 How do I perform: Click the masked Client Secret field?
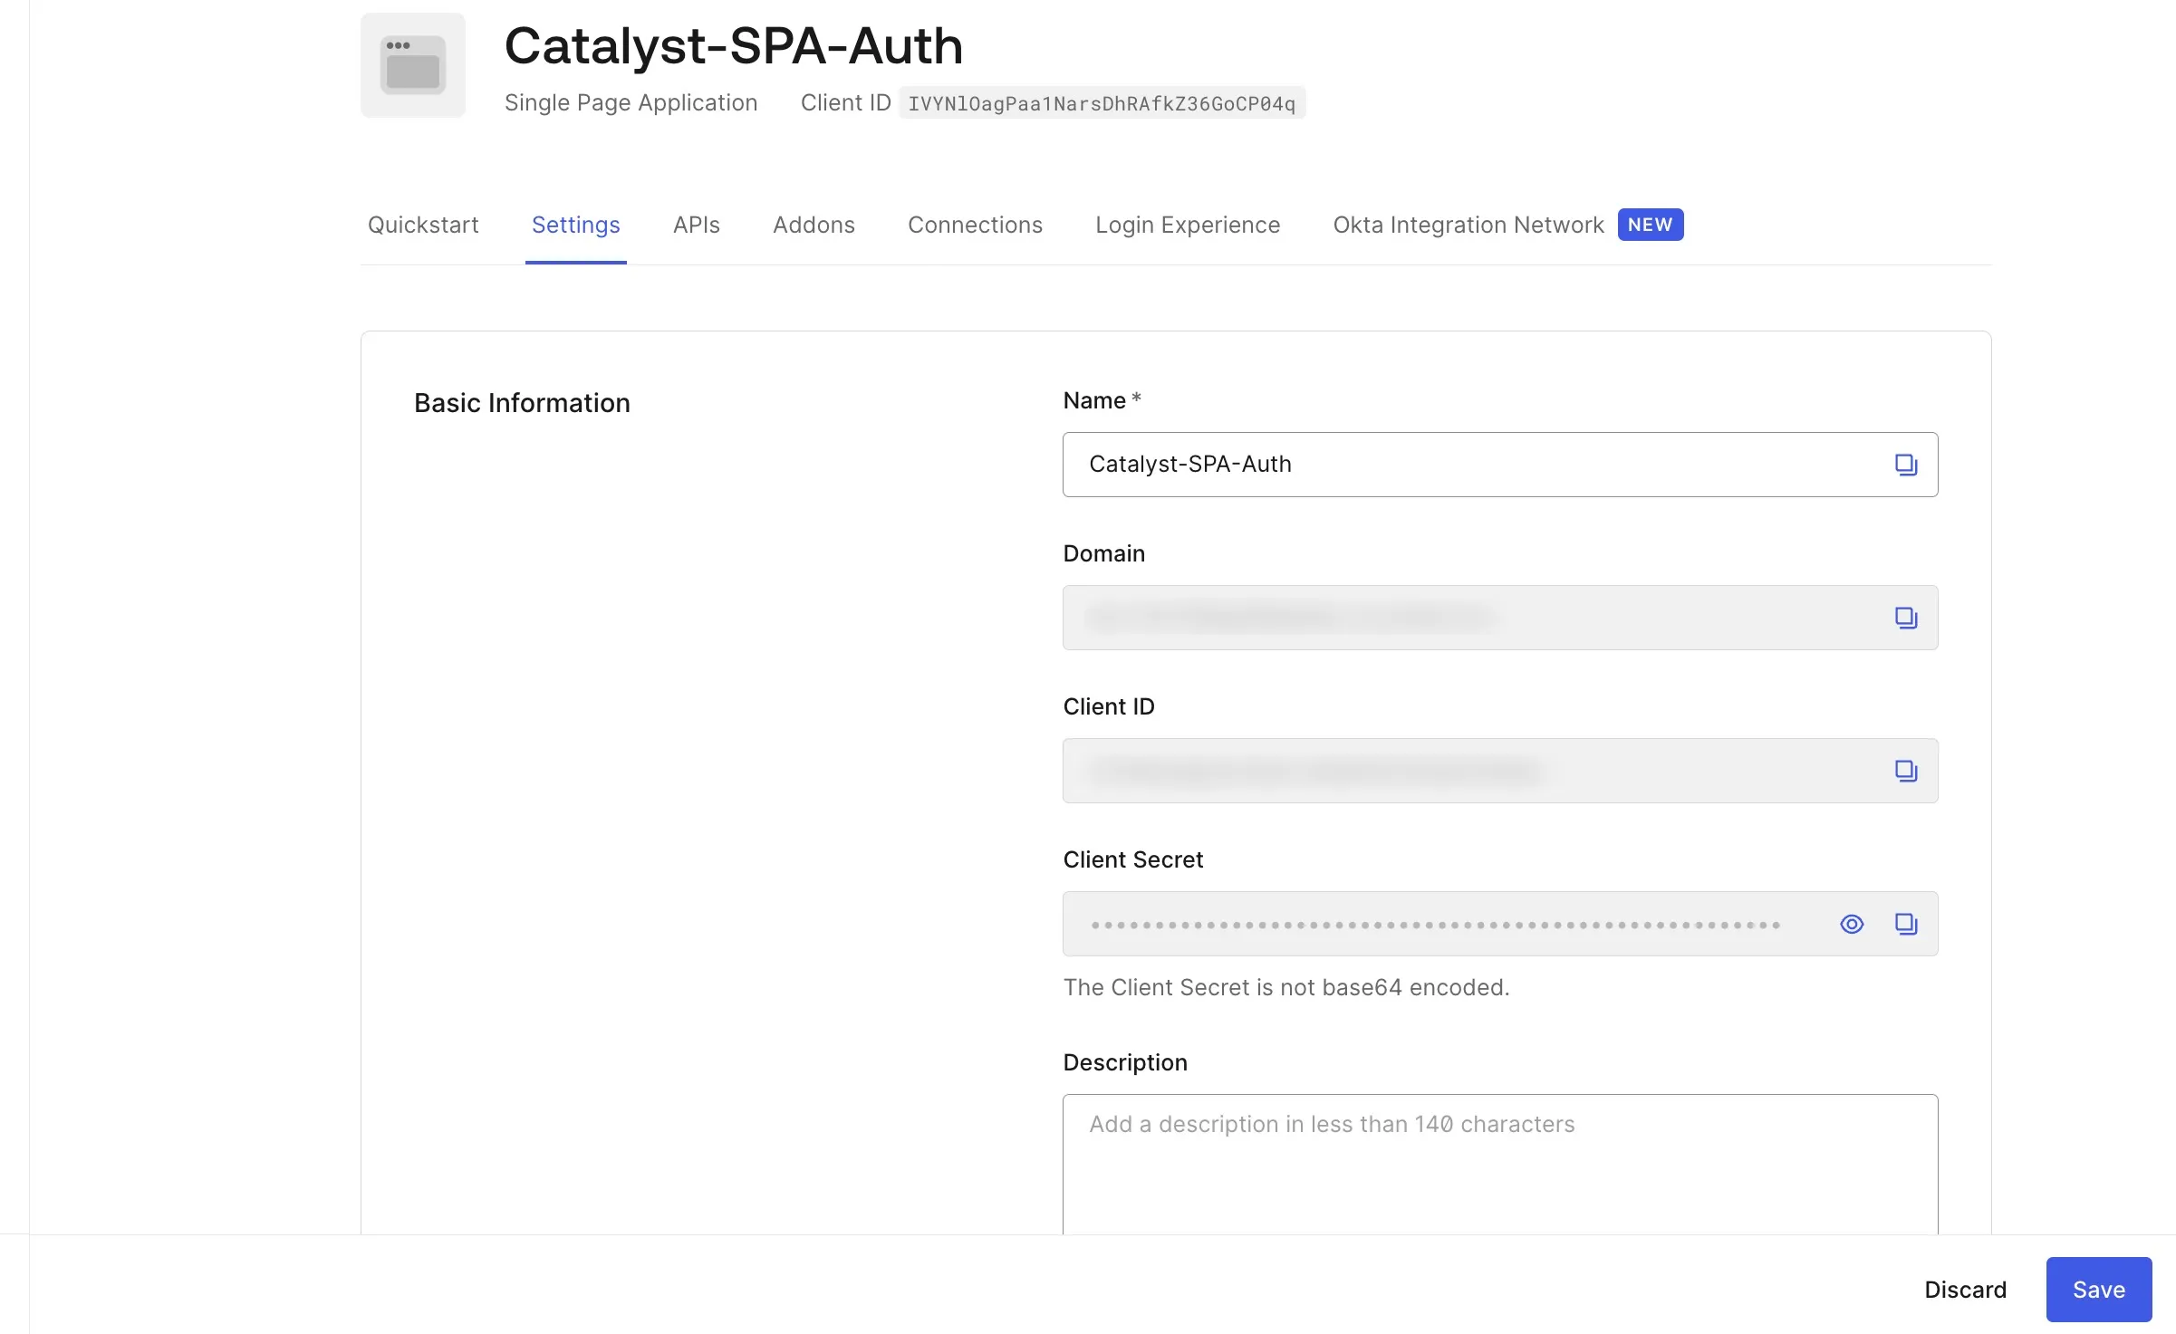1436,925
